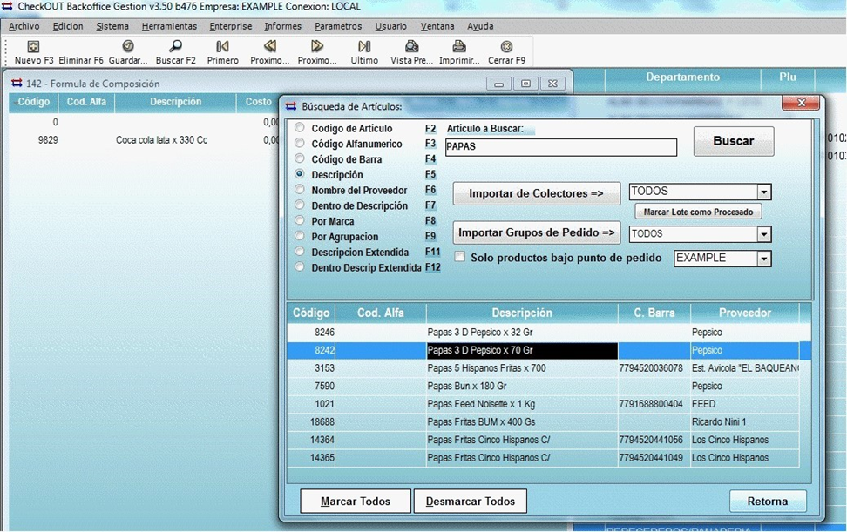
Task: Go to Primero record icon
Action: click(222, 46)
